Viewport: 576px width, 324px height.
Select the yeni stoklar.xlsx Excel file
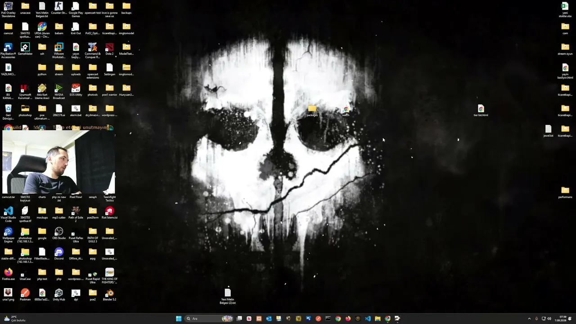pyautogui.click(x=565, y=10)
